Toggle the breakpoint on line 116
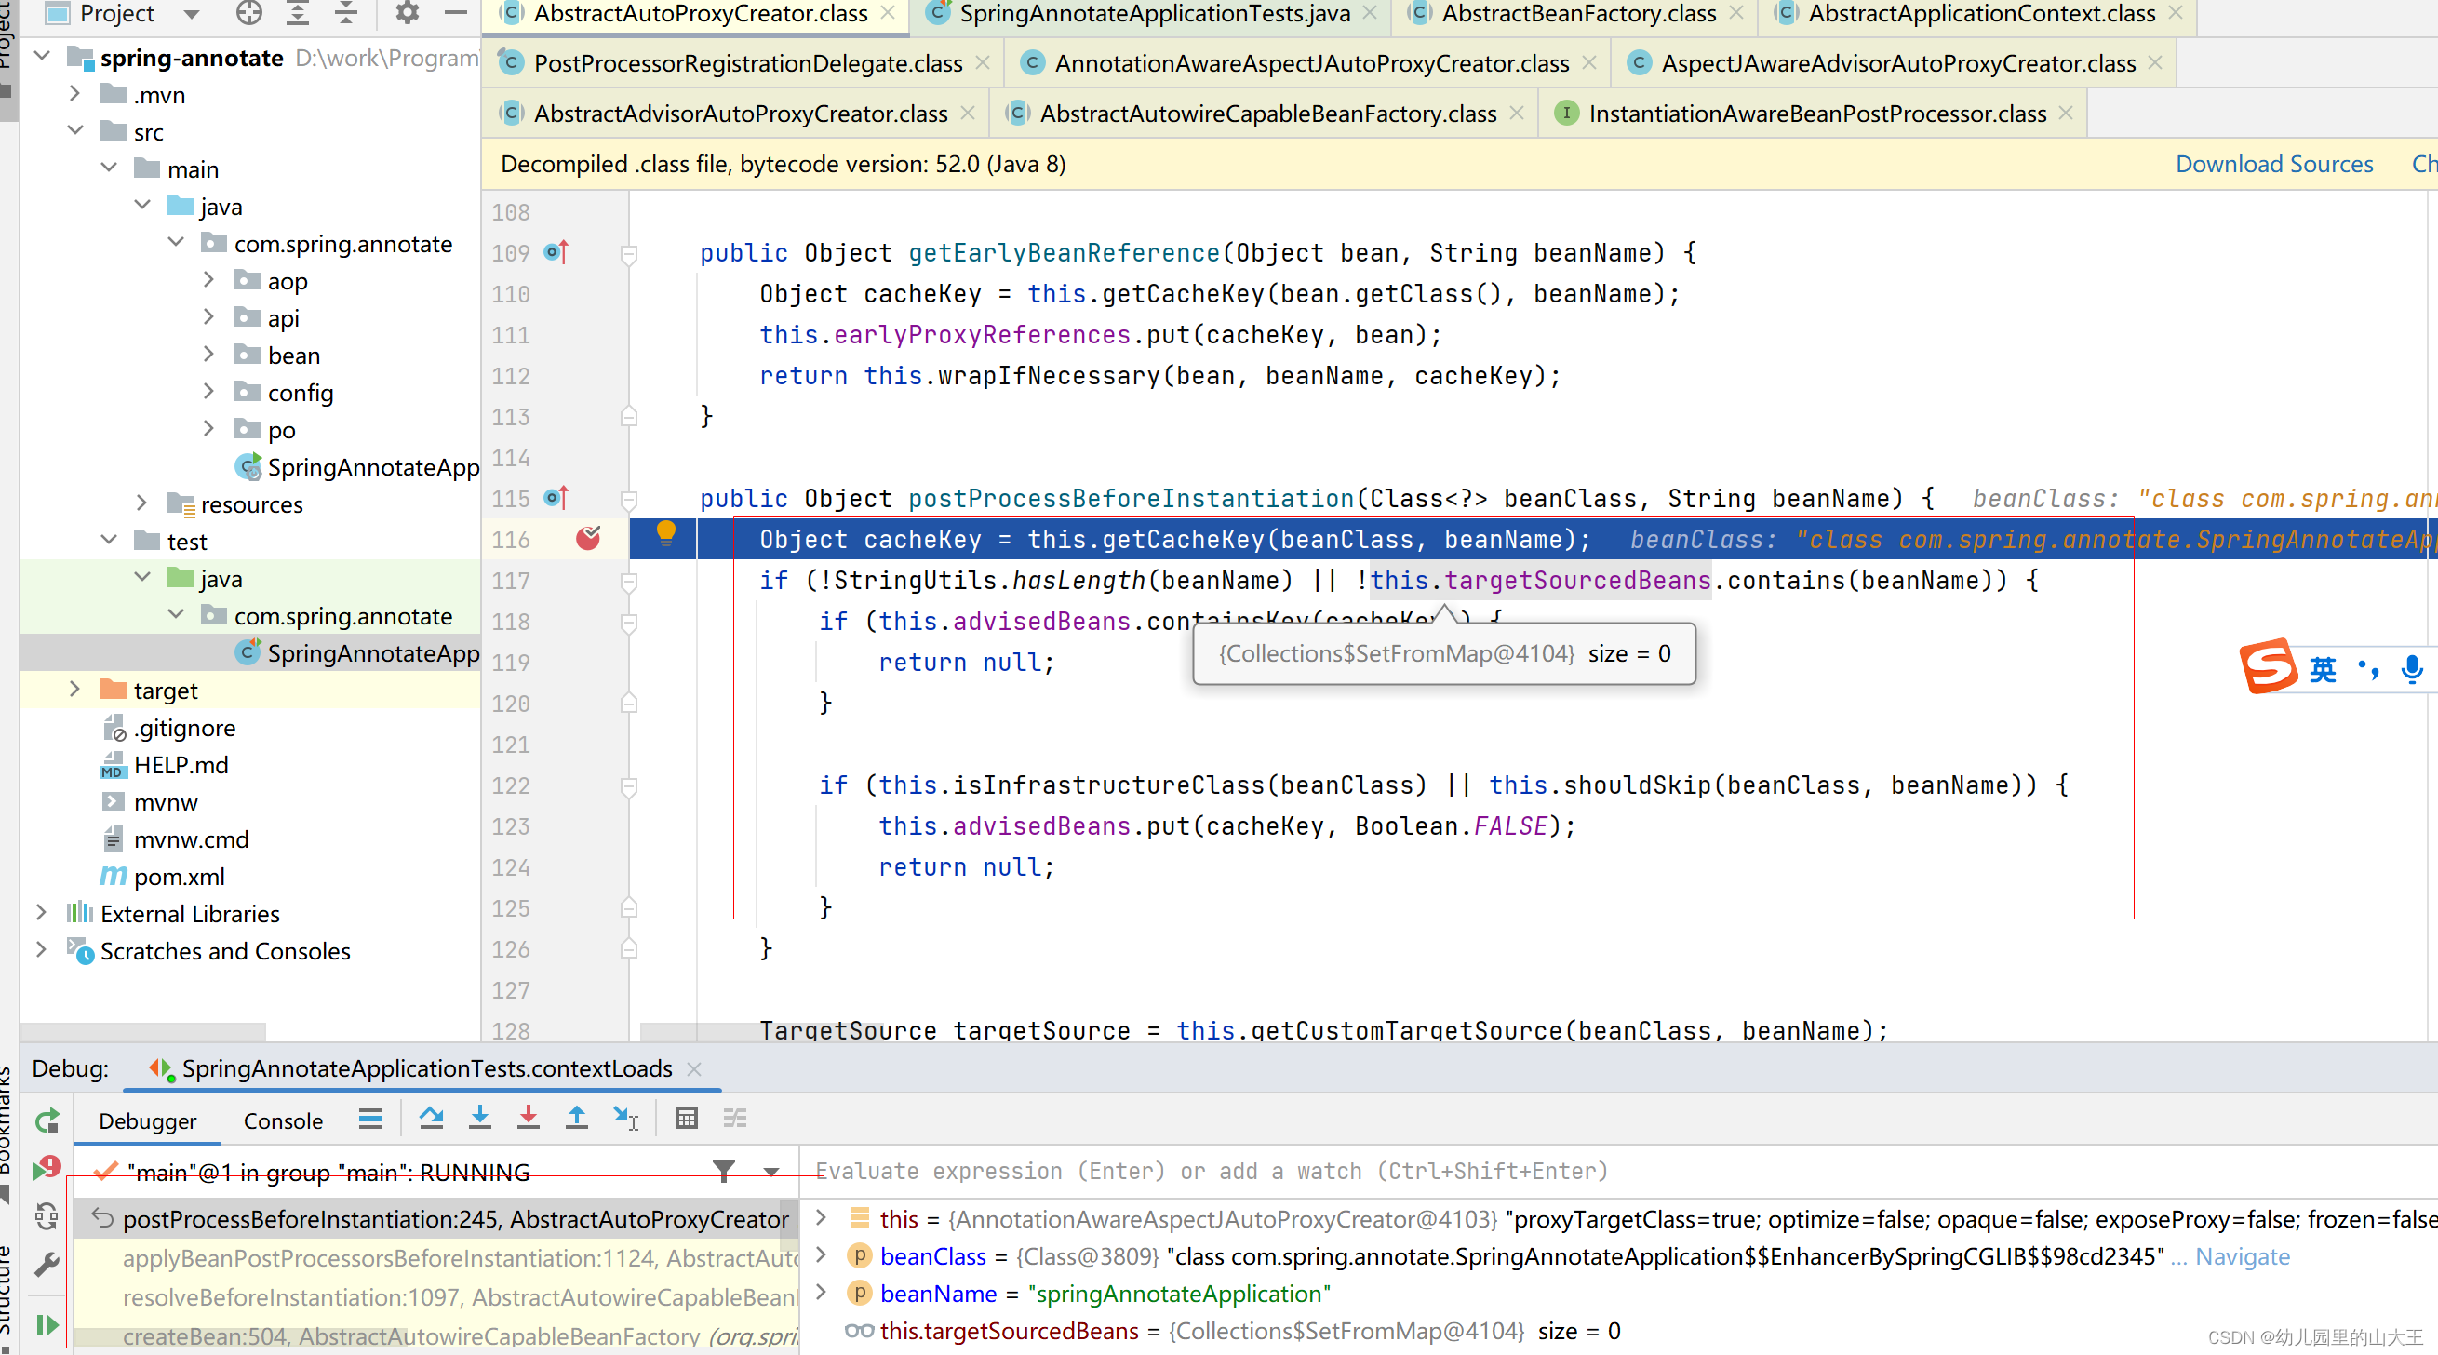This screenshot has width=2438, height=1355. 589,538
